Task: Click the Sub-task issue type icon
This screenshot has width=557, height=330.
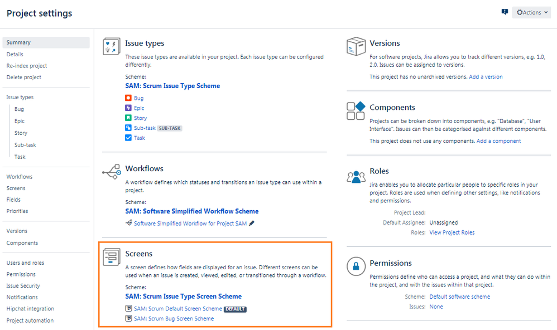Action: coord(128,128)
